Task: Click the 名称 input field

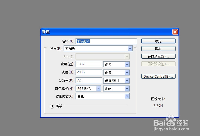Action: 106,41
